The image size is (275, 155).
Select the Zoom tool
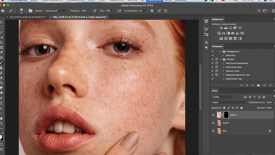coord(1,124)
